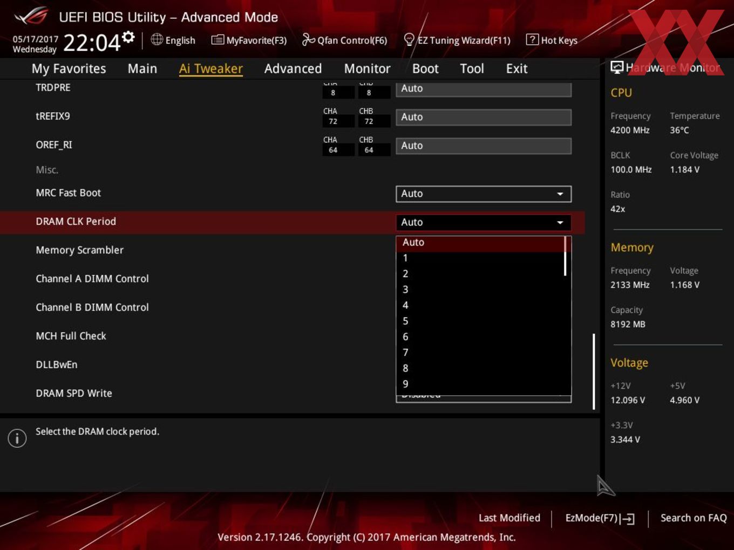Click the EzMode exit arrow icon

tap(627, 519)
